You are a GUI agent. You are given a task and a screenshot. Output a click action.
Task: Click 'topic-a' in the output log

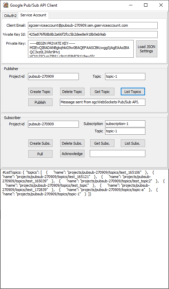pos(139,189)
